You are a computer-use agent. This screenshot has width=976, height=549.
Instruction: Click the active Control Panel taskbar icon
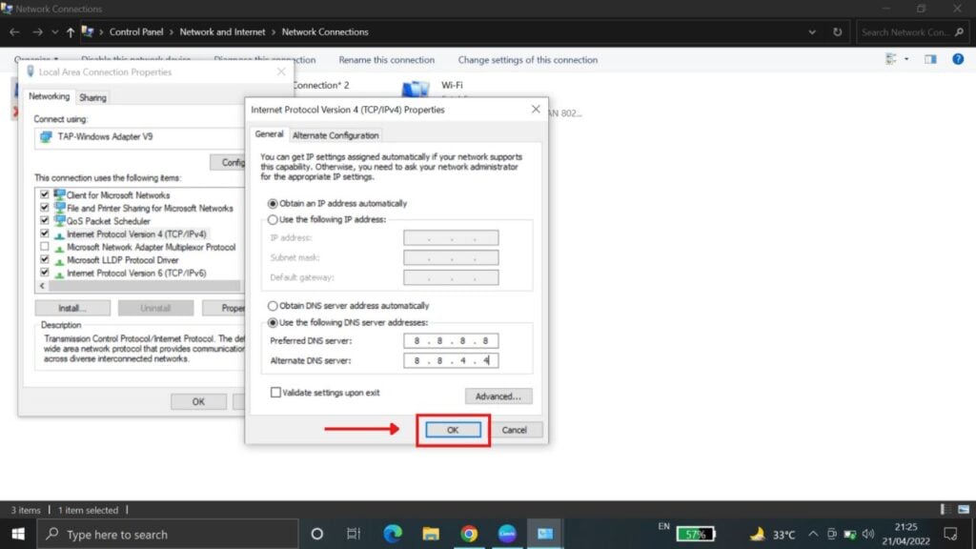[x=544, y=534]
